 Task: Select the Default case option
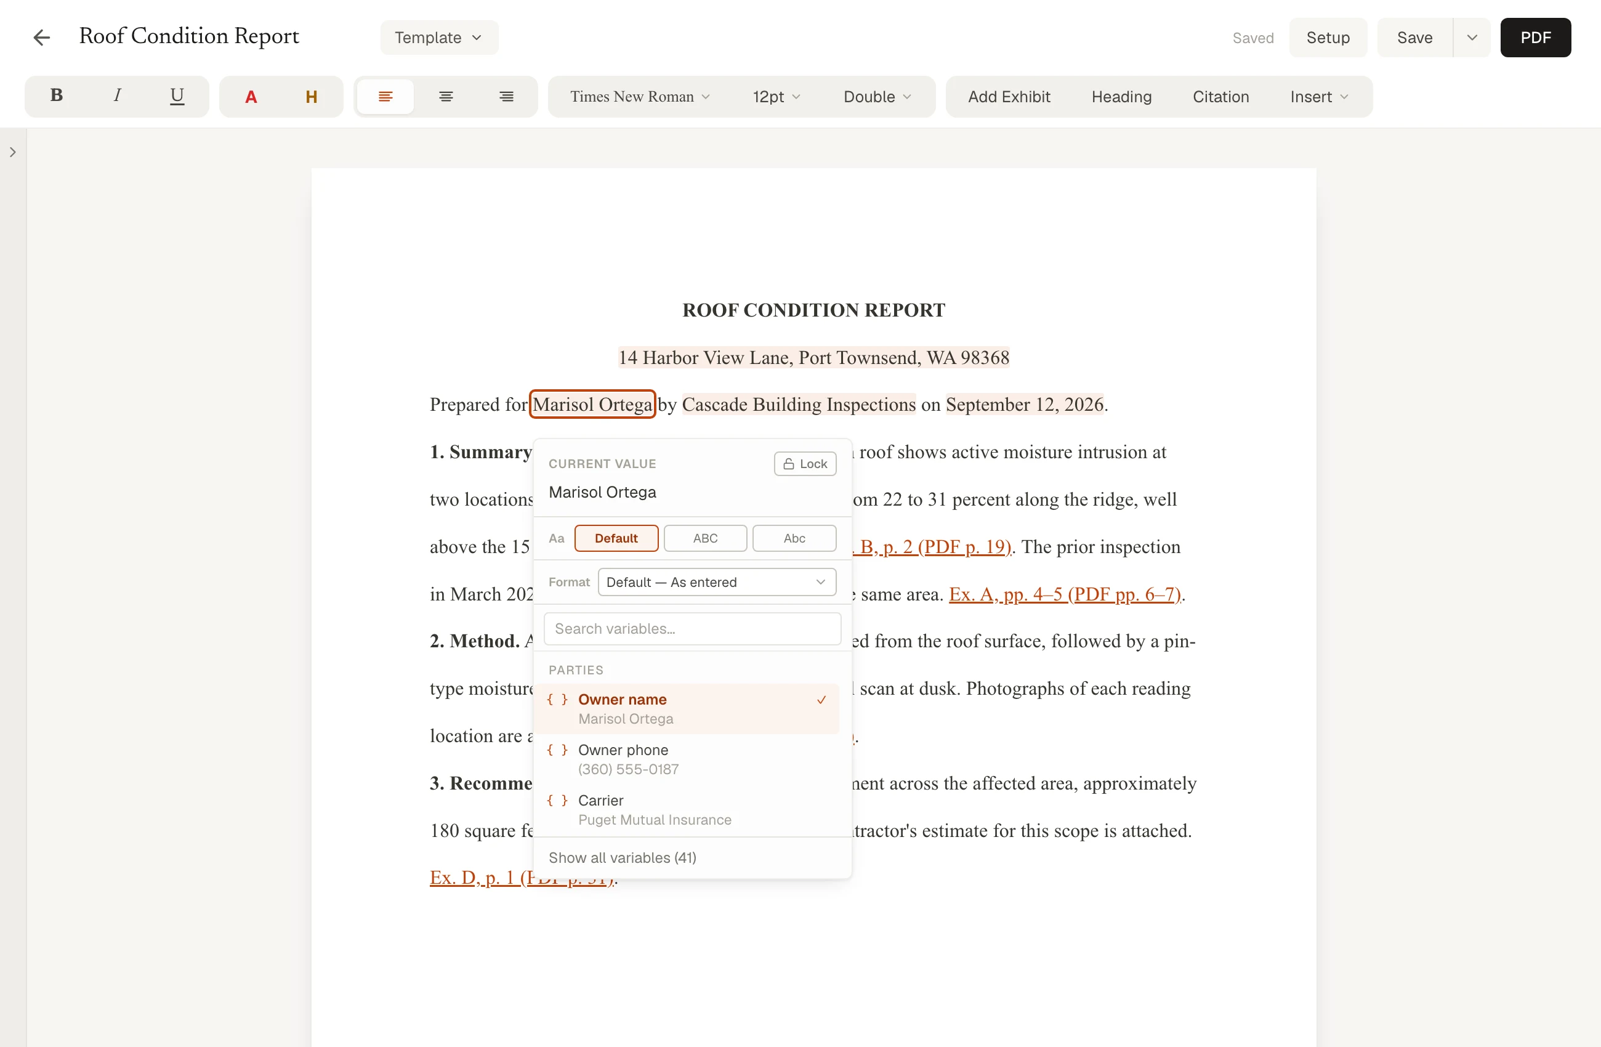tap(616, 538)
